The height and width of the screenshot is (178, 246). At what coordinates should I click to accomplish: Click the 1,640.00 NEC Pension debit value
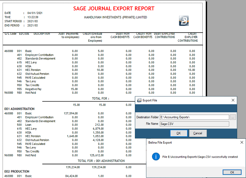click(x=72, y=136)
